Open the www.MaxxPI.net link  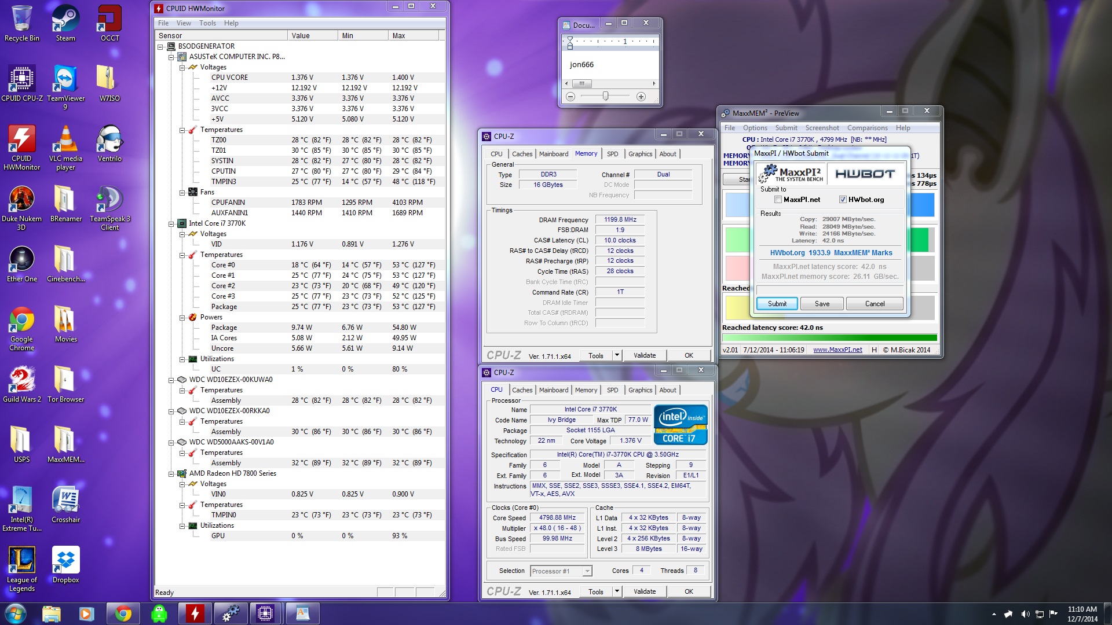pos(837,350)
